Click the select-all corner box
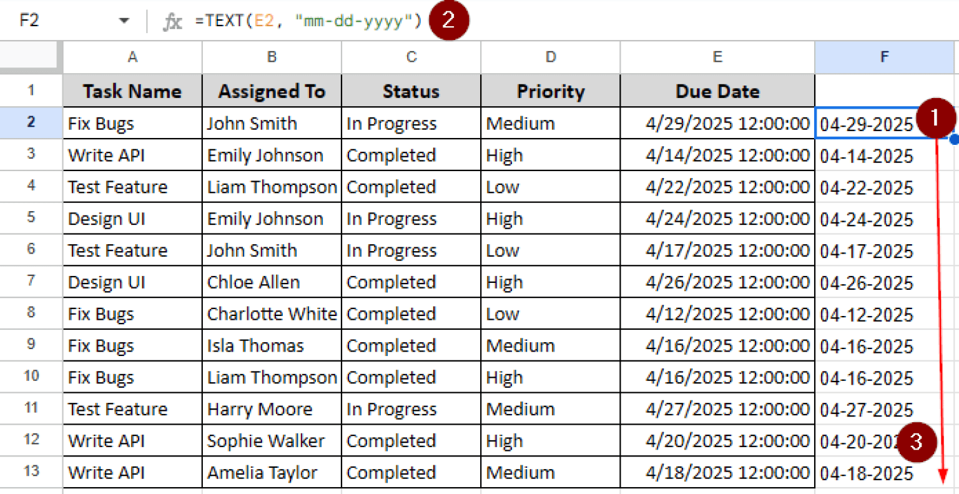 coord(31,57)
